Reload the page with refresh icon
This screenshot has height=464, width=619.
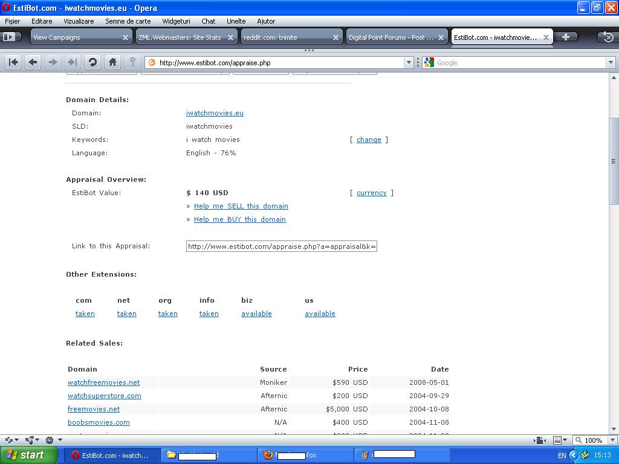(x=92, y=62)
